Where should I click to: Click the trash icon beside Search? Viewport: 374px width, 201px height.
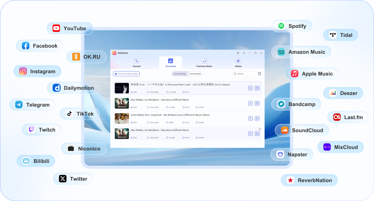tap(259, 74)
